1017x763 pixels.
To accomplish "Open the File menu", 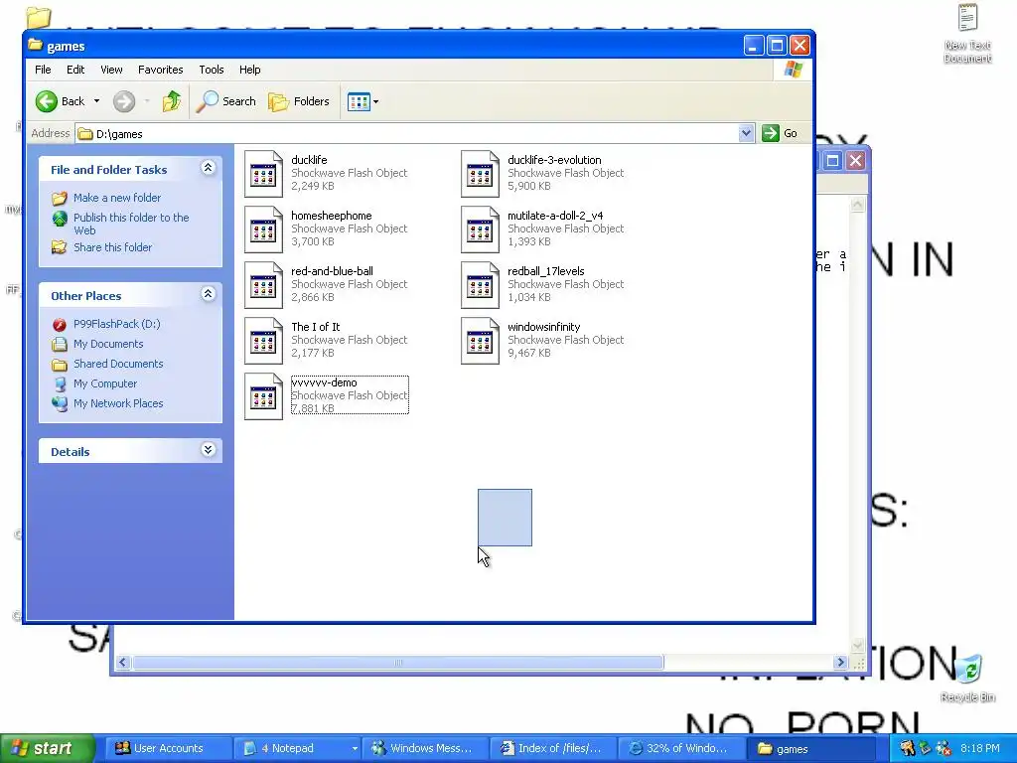I will (43, 70).
